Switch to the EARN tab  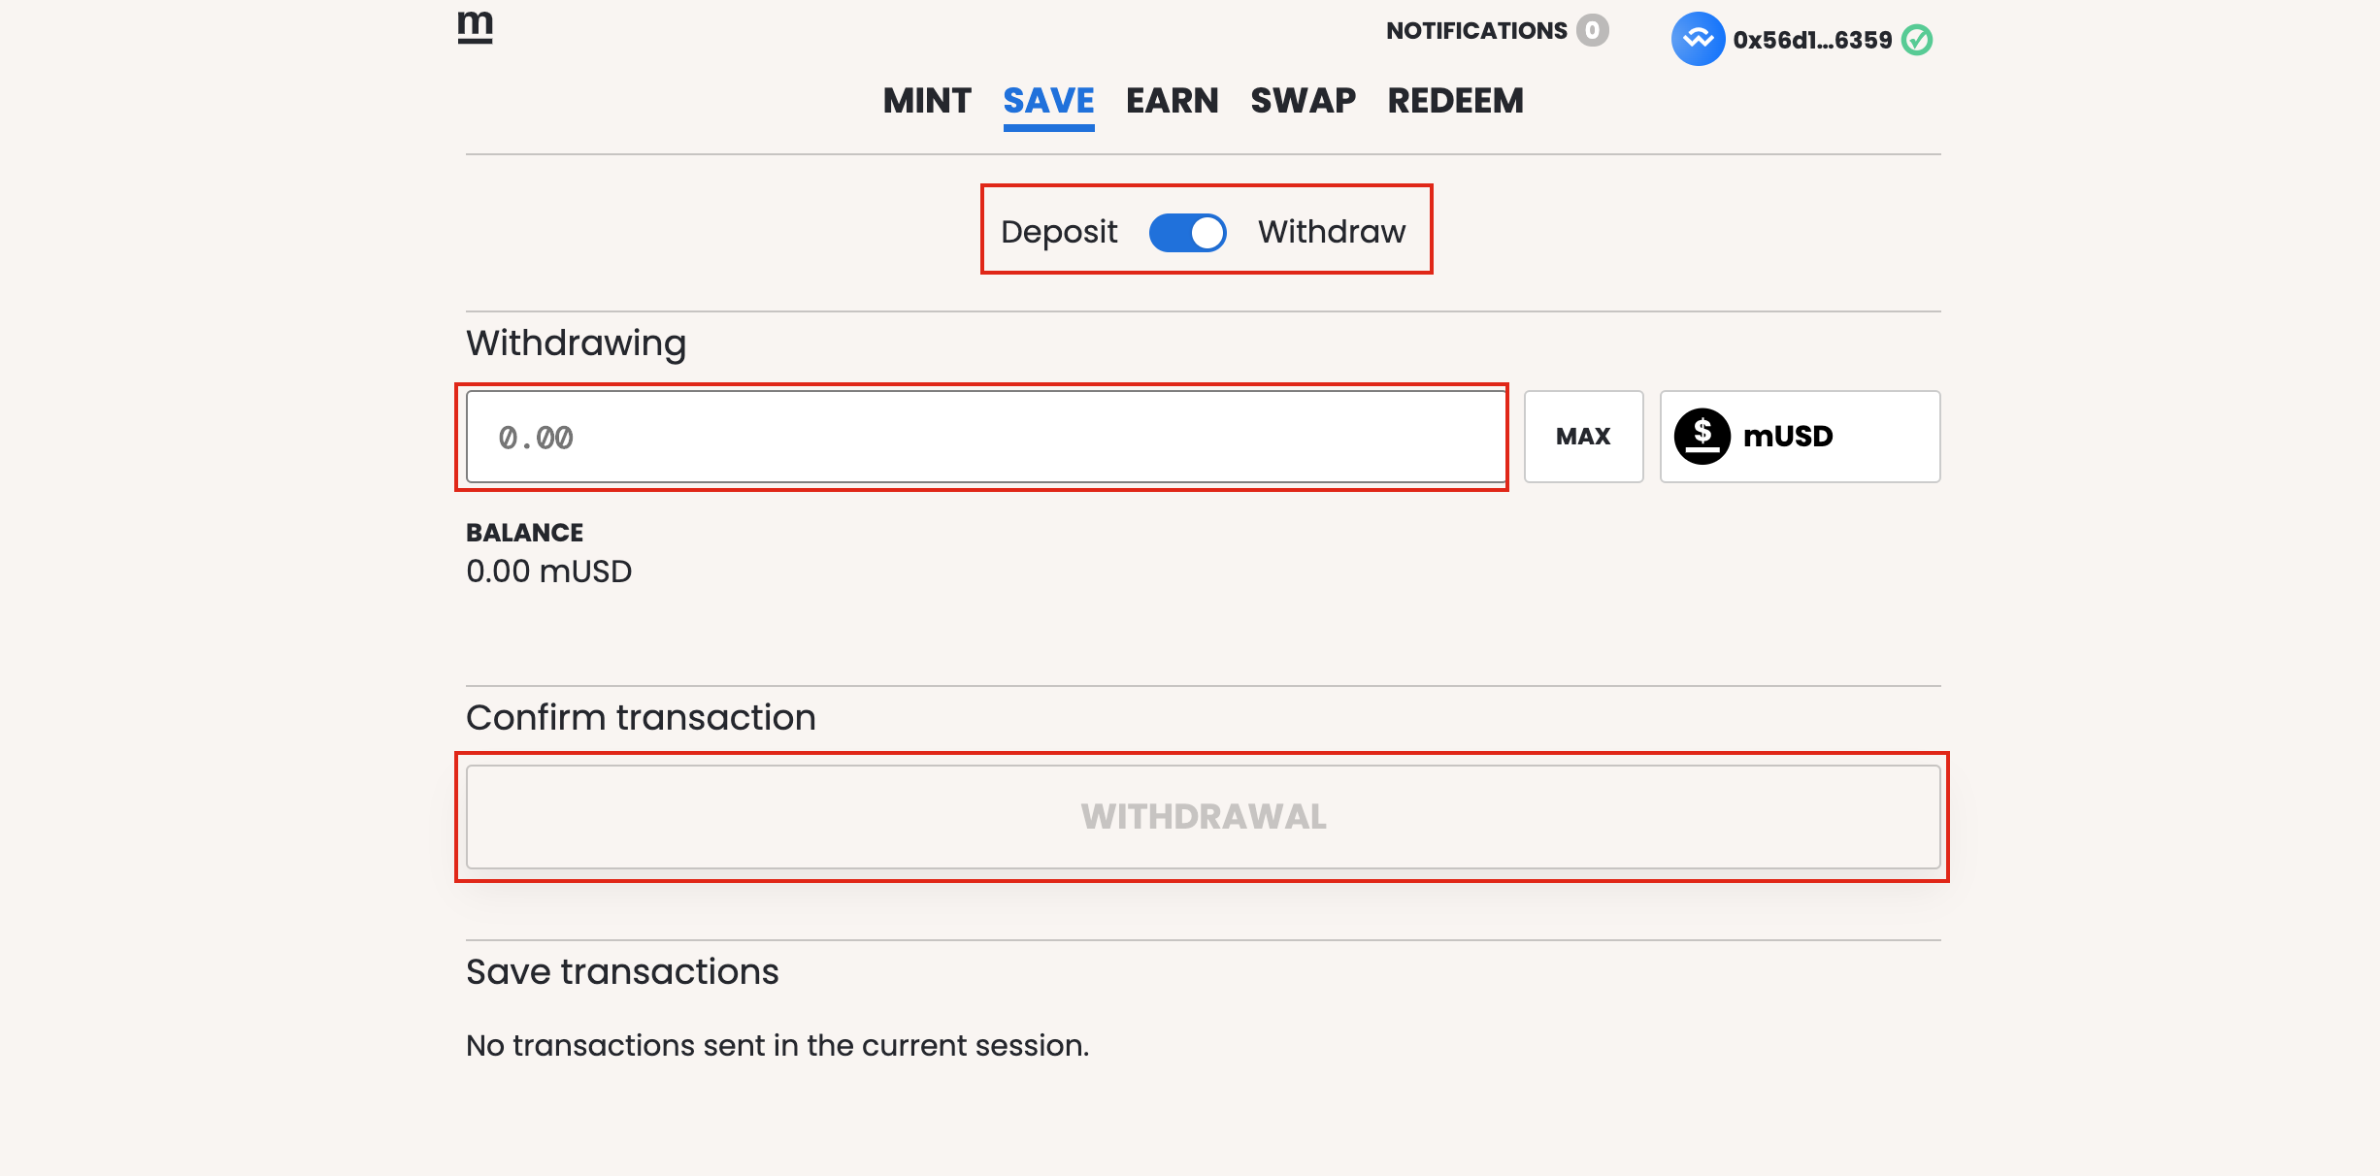(1173, 101)
